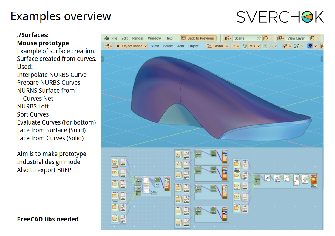This screenshot has height=236, width=335.
Task: Click the Blender logo icon
Action: point(106,38)
